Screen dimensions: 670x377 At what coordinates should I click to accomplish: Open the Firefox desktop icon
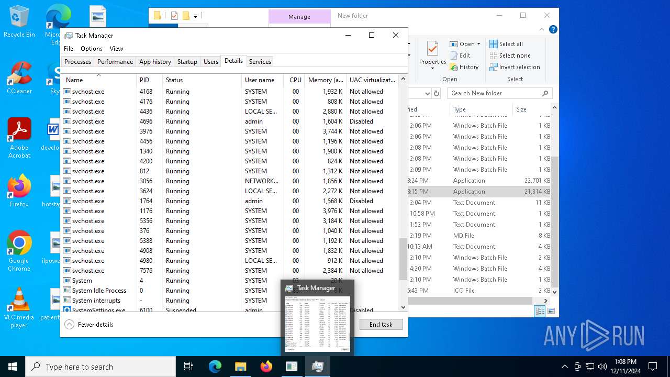click(19, 191)
